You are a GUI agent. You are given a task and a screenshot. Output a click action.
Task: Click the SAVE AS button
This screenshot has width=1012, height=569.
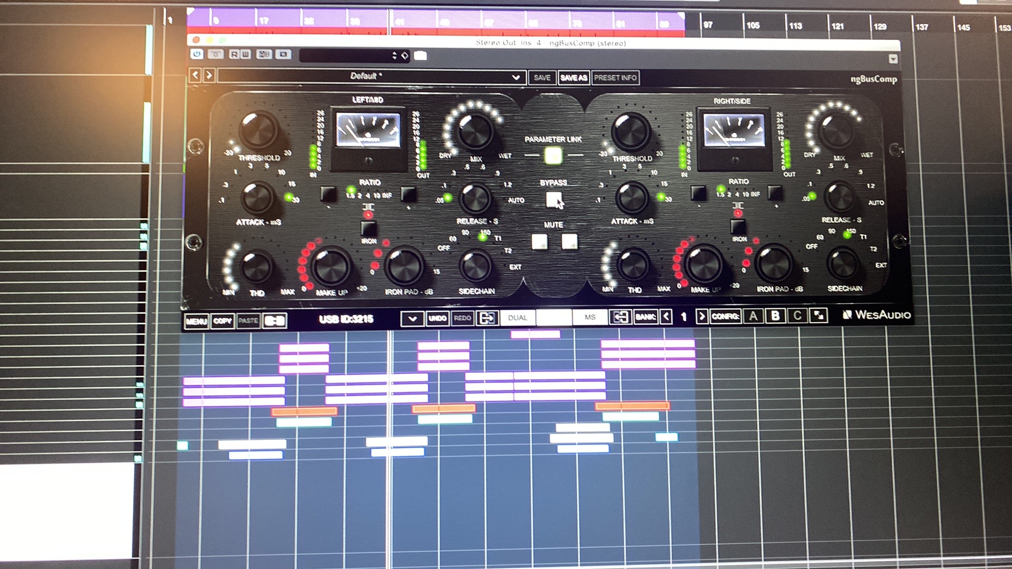click(573, 78)
